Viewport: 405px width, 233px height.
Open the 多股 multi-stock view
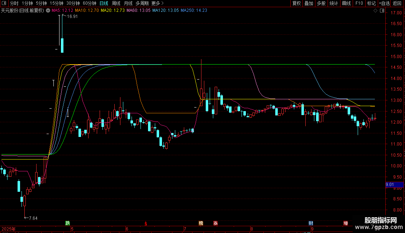(321, 3)
